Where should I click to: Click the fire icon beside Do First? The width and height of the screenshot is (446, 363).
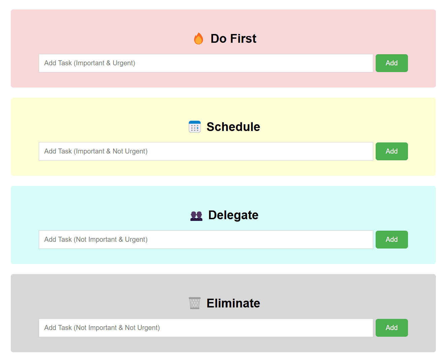(x=199, y=38)
